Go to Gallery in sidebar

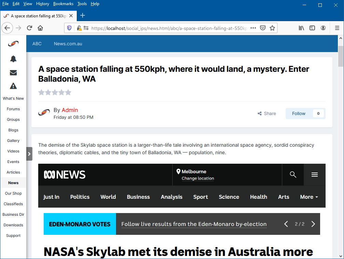tap(13, 141)
